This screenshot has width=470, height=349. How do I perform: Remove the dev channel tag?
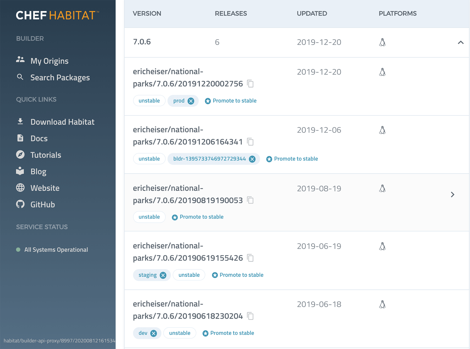coord(154,333)
